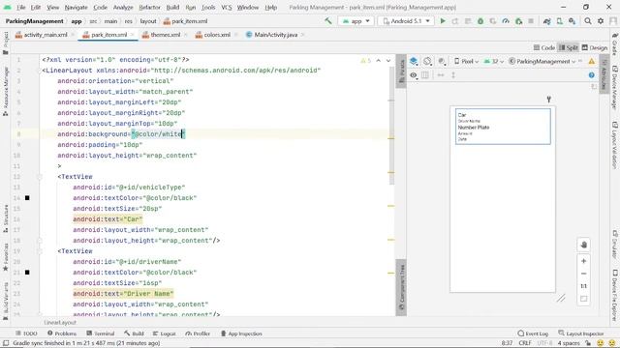Screen dimensions: 620x348
Task: Open the Palette side panel
Action: (401, 72)
